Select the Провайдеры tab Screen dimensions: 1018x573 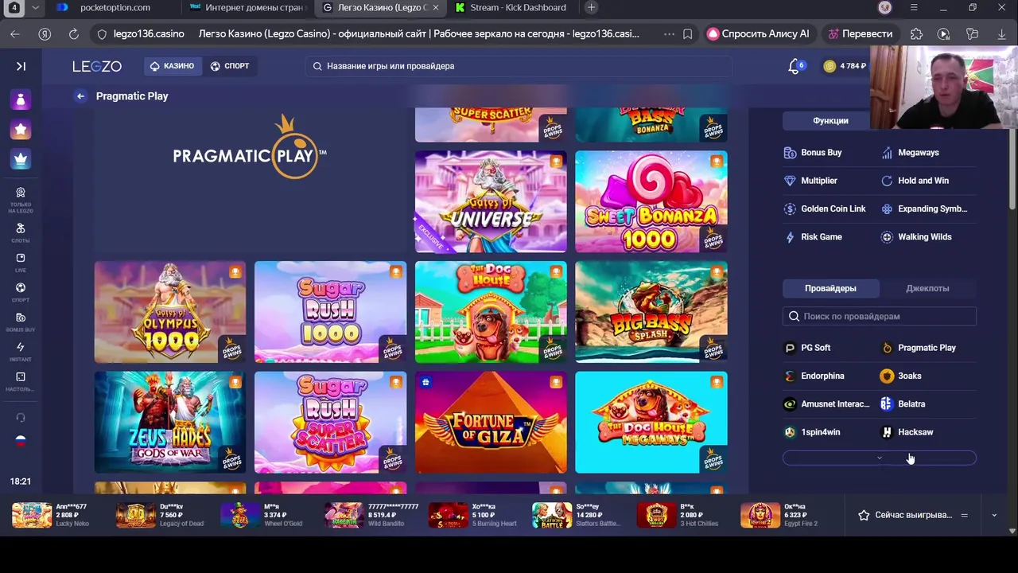(830, 288)
